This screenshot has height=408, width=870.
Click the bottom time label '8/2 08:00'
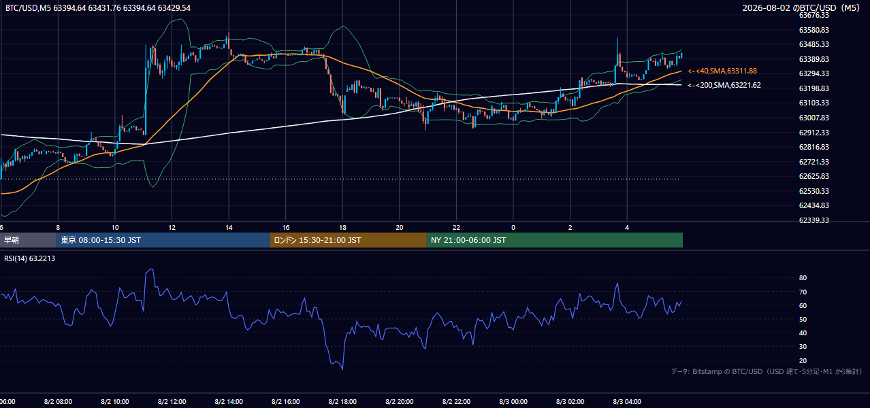click(x=58, y=402)
